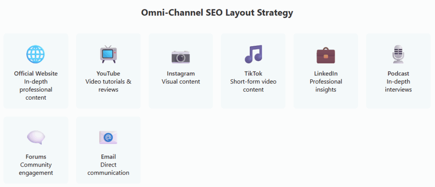This screenshot has height=187, width=435.
Task: Click the Email title text
Action: (108, 156)
